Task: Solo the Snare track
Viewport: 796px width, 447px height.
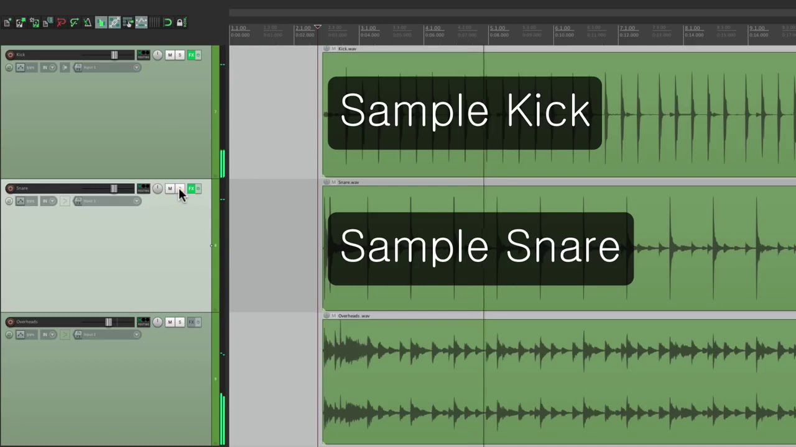Action: click(180, 188)
